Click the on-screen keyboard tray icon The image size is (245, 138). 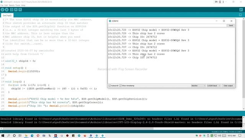point(224,135)
